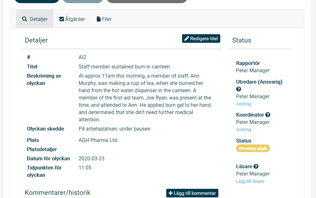The width and height of the screenshot is (316, 198).
Task: Switch to the Åtgärder tab
Action: point(72,19)
